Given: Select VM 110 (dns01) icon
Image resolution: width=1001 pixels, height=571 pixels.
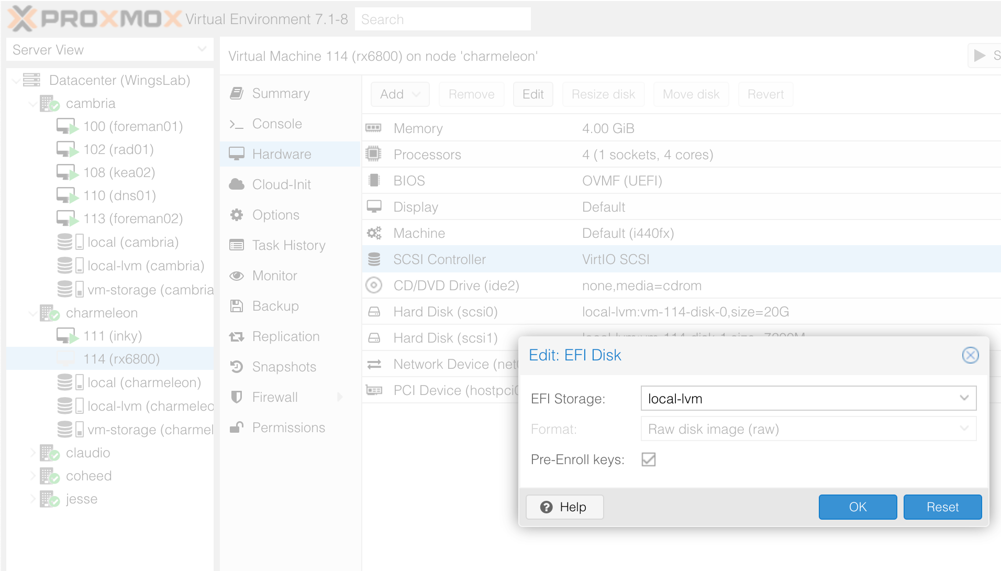Looking at the screenshot, I should (68, 195).
